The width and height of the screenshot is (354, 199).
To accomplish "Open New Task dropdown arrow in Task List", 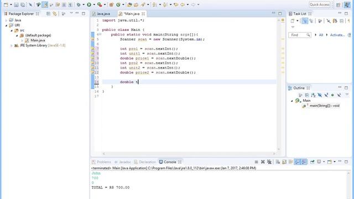I will [298, 21].
